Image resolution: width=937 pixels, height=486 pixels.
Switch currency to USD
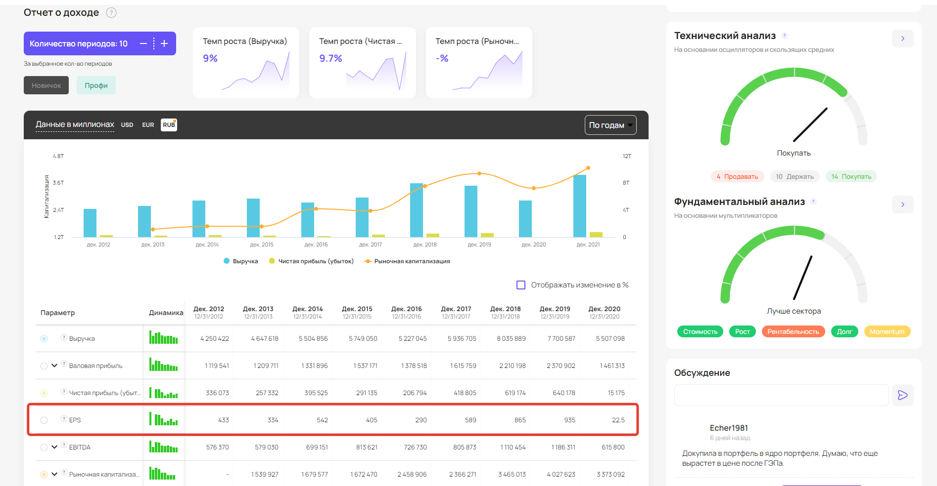127,125
